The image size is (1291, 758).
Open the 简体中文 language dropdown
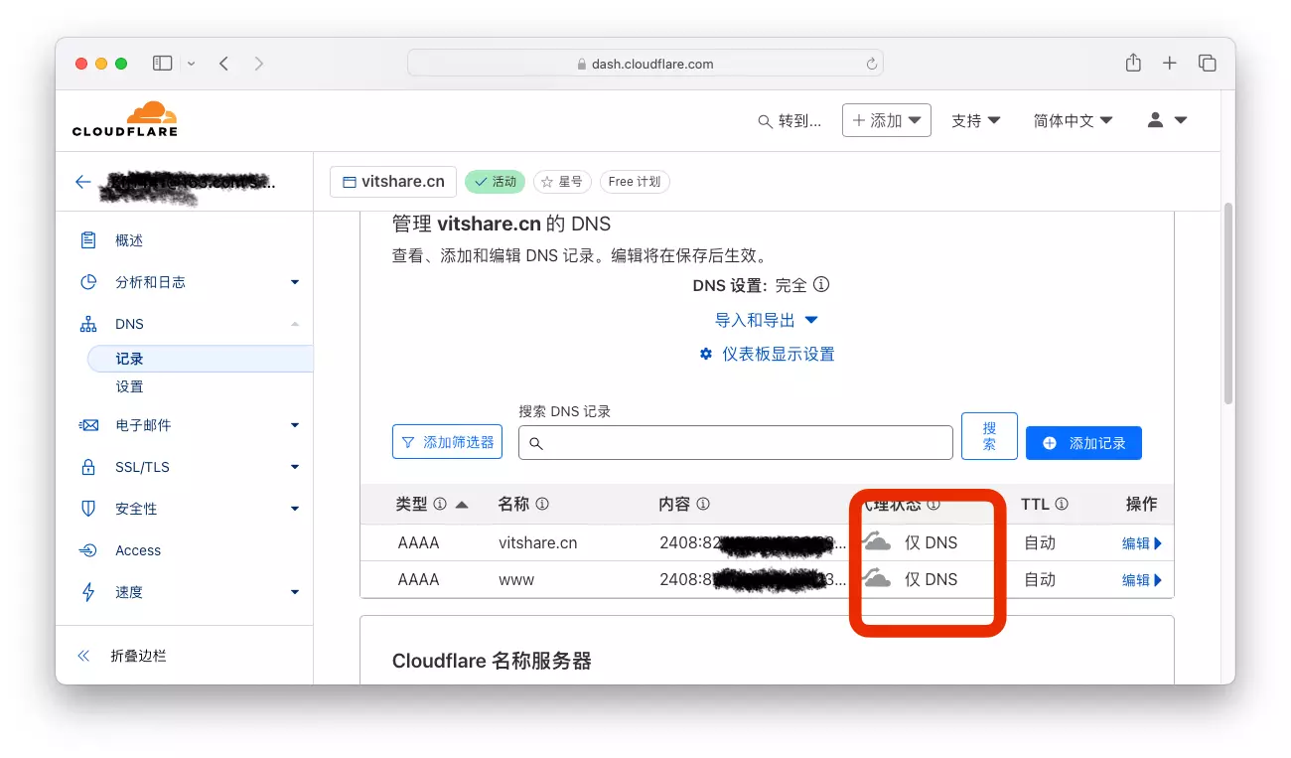pyautogui.click(x=1073, y=120)
